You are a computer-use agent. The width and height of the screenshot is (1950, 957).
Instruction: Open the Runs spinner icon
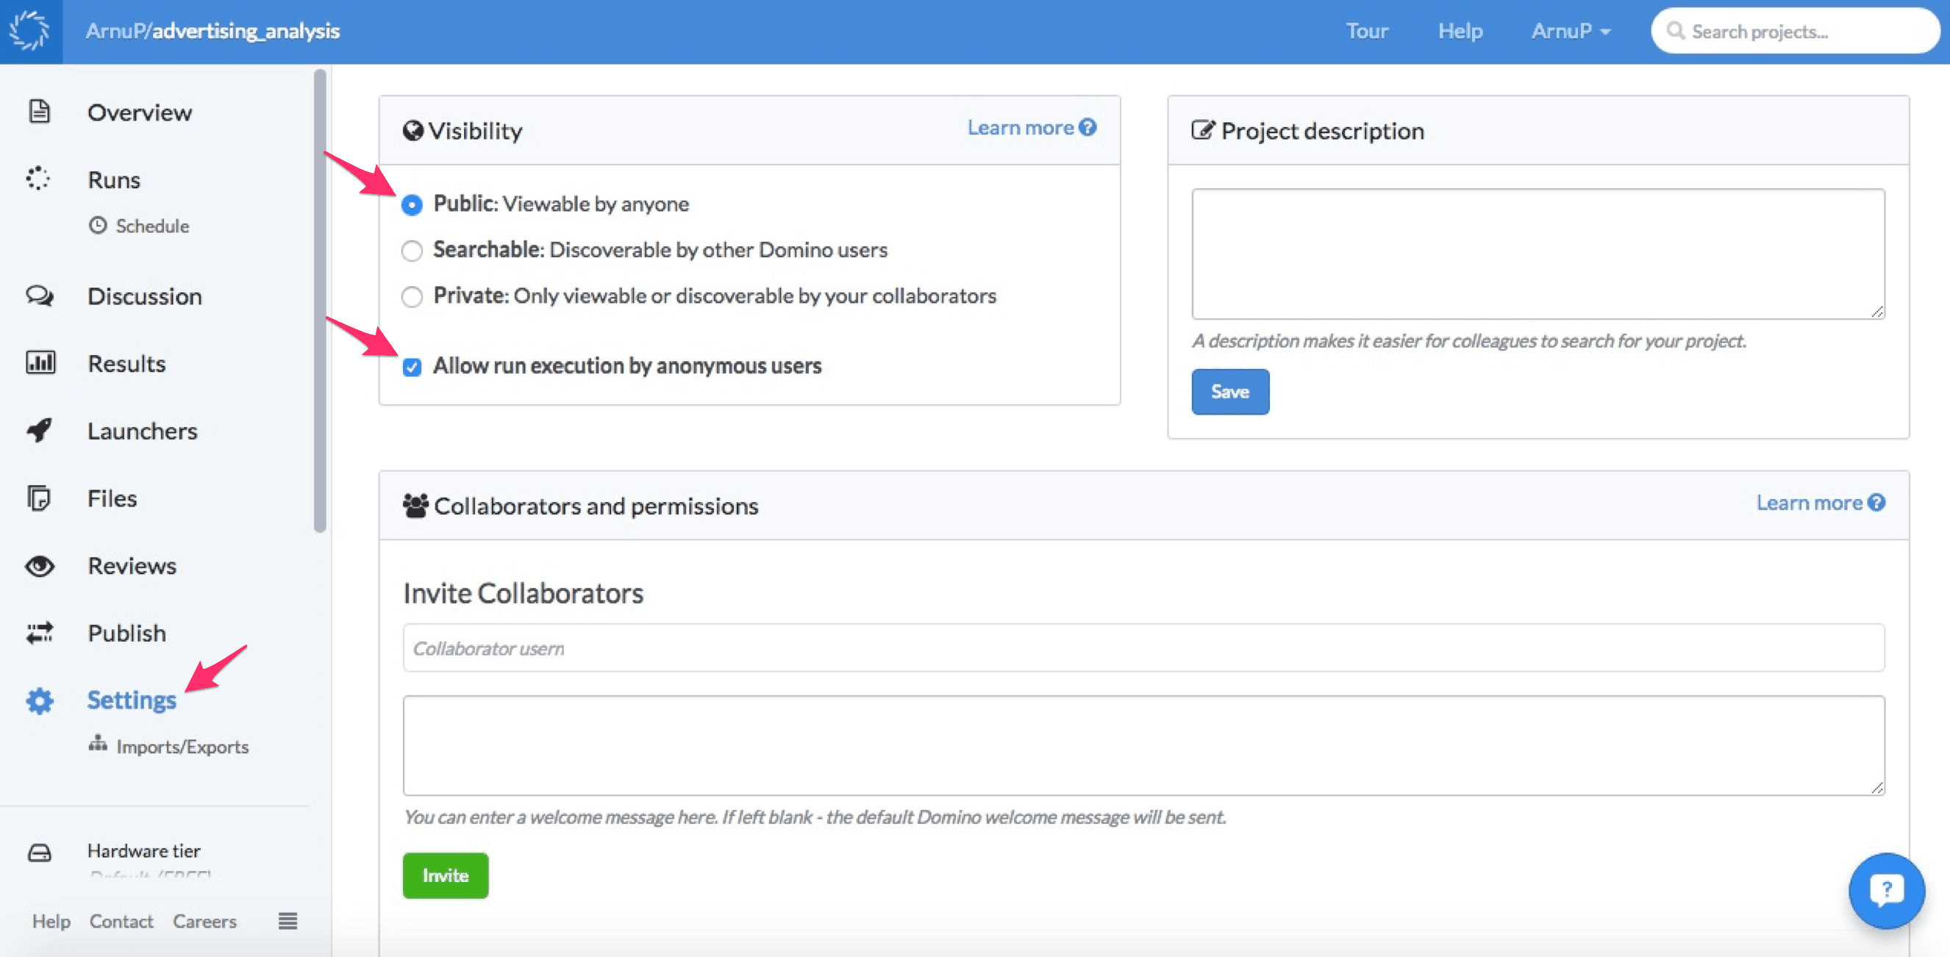click(37, 179)
